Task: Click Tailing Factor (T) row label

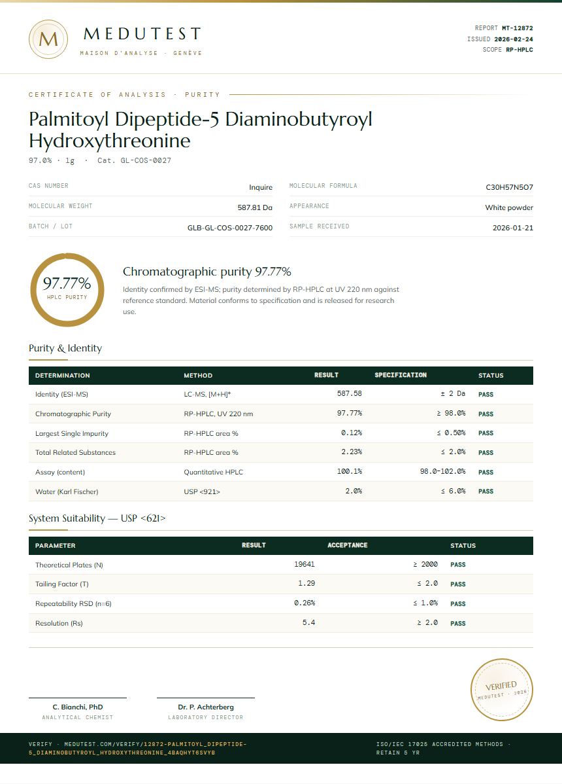Action: coord(61,584)
